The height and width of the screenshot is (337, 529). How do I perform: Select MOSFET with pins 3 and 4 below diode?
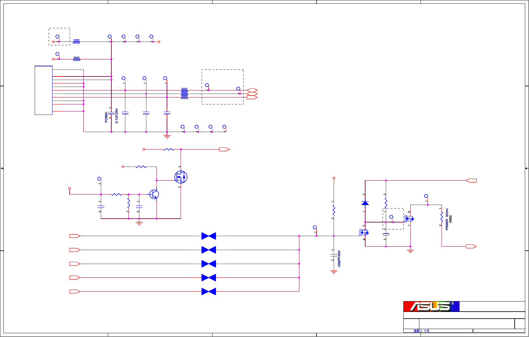[364, 233]
